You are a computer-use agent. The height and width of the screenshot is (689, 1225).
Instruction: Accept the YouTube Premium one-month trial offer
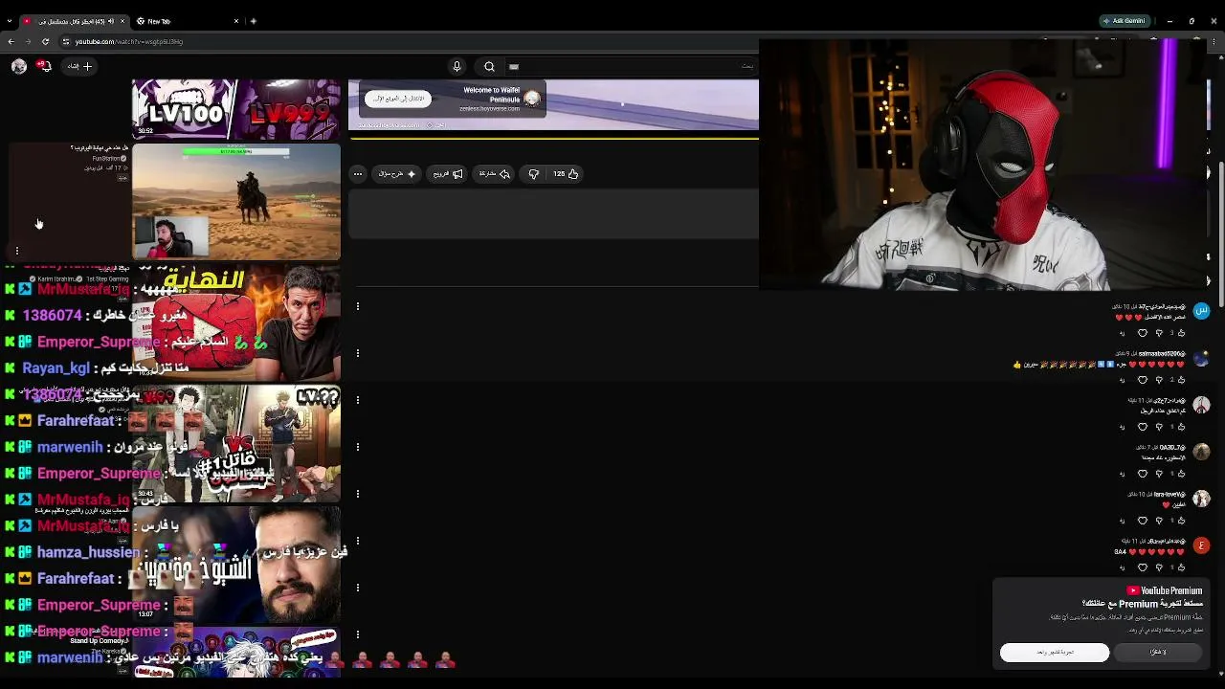[1055, 652]
